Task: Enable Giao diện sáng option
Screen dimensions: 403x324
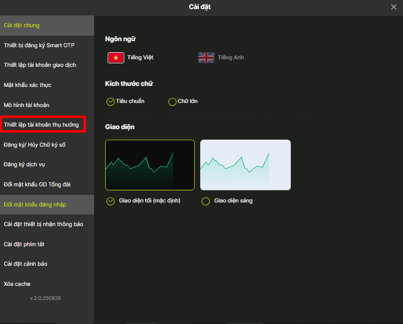Action: coord(205,201)
